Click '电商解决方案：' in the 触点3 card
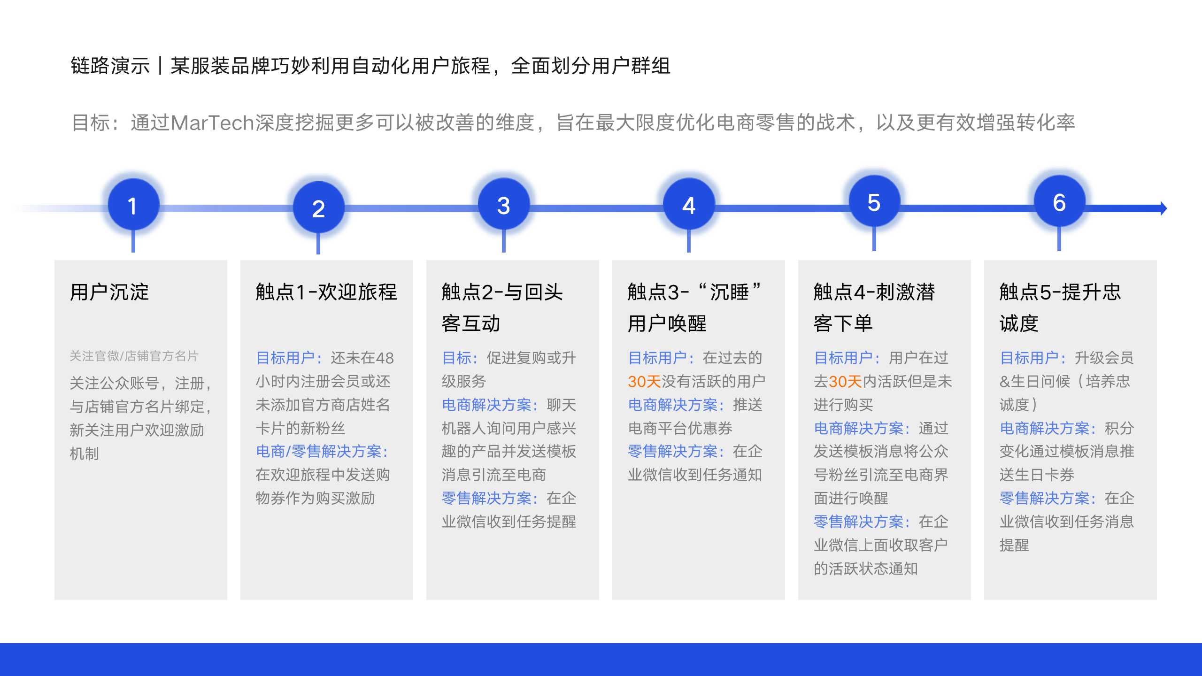 tap(676, 405)
